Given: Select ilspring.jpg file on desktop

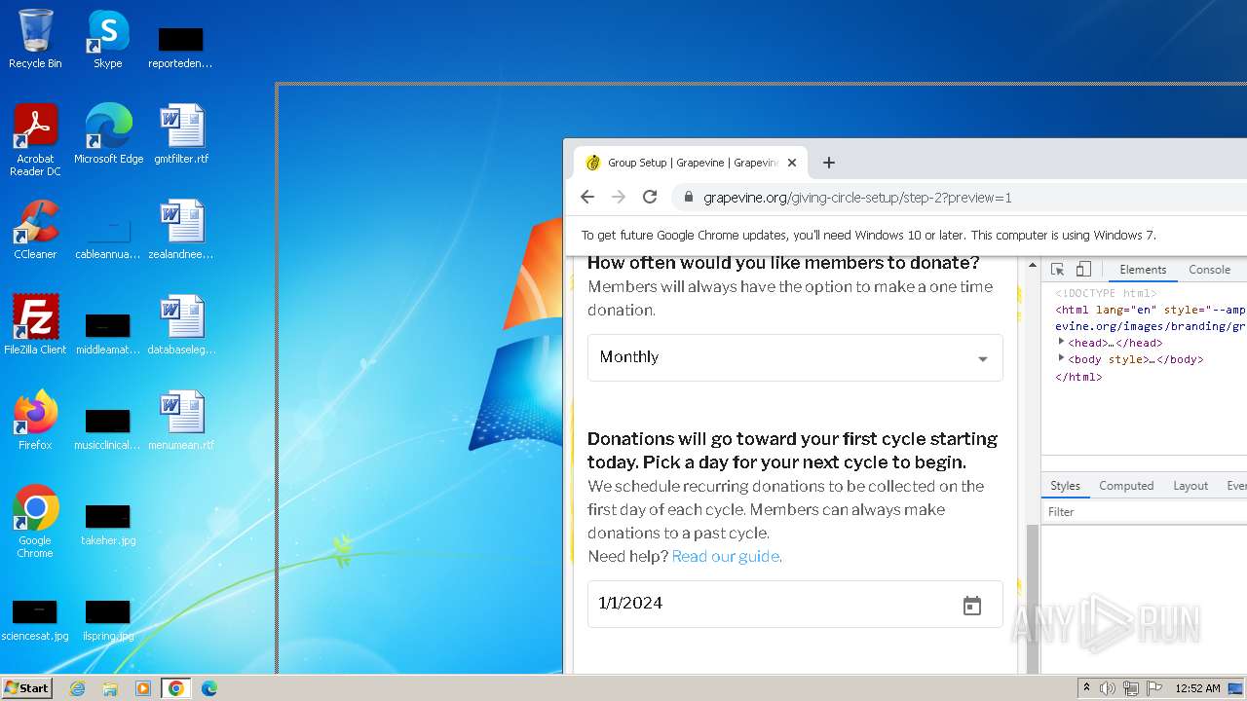Looking at the screenshot, I should [108, 621].
